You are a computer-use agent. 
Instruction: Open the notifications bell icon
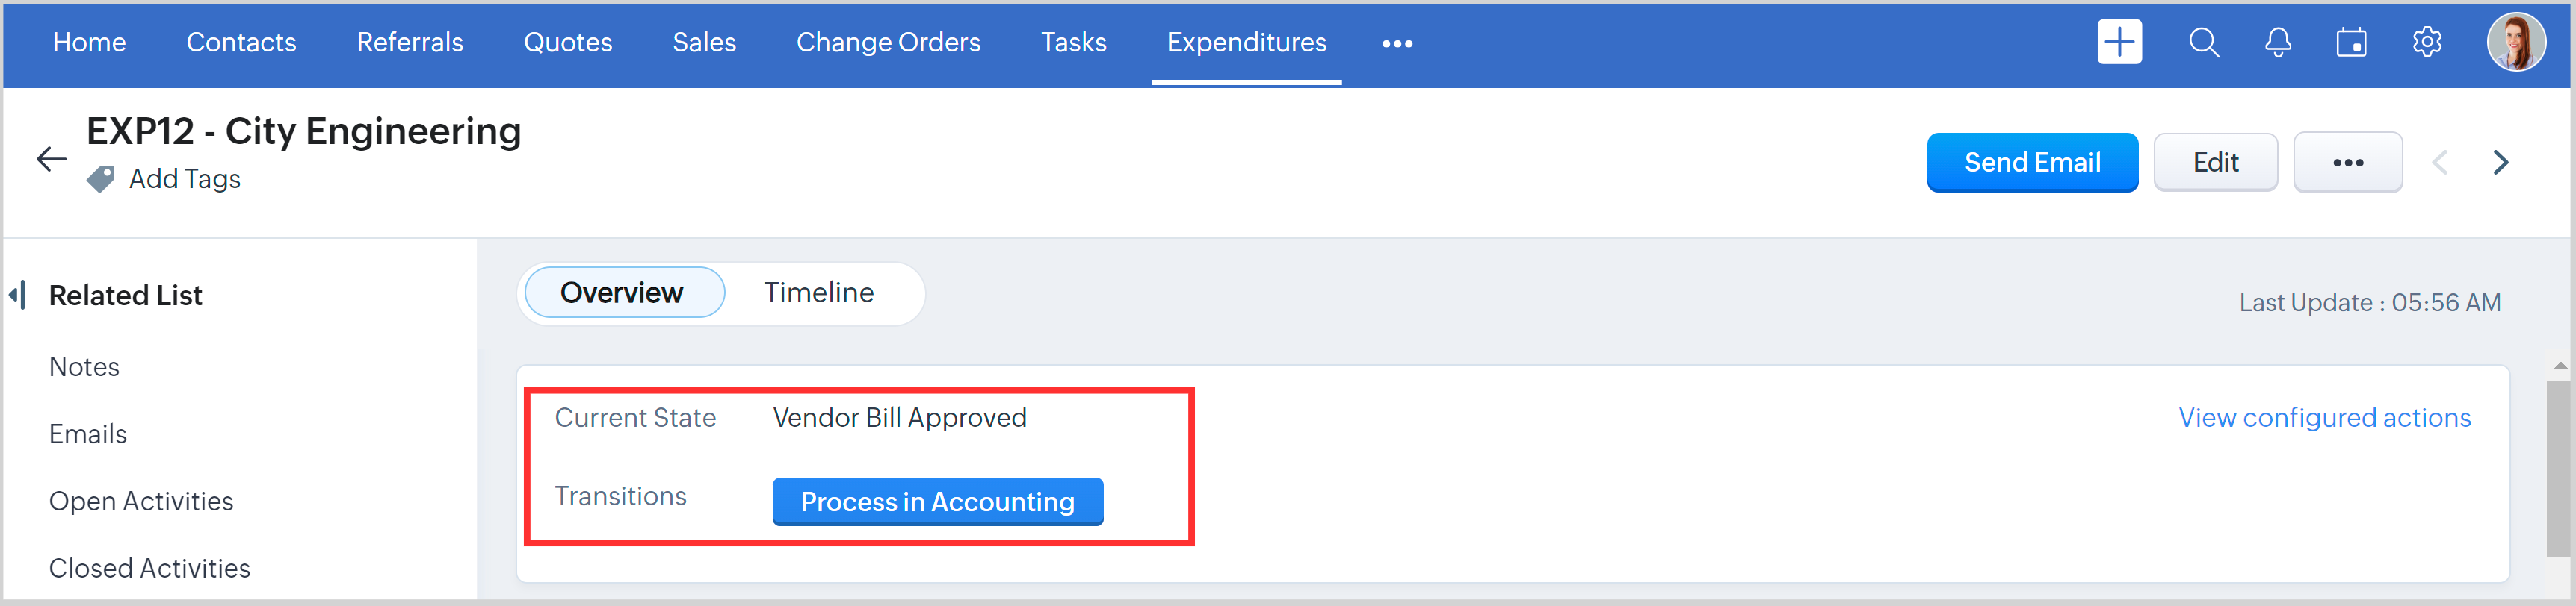click(x=2278, y=43)
